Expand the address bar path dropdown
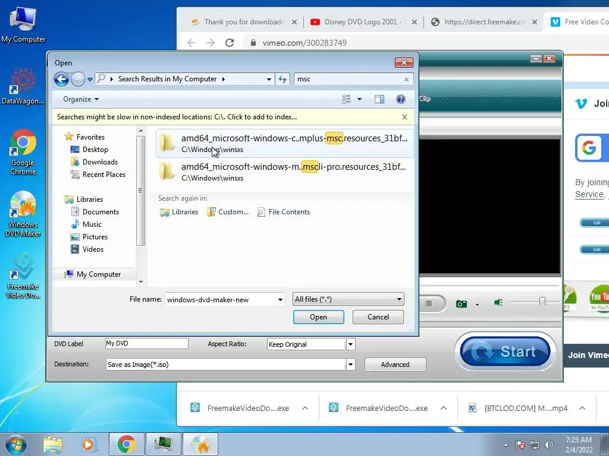Image resolution: width=609 pixels, height=456 pixels. (269, 79)
